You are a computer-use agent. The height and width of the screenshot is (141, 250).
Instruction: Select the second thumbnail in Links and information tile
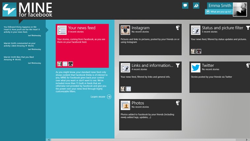(x=128, y=89)
